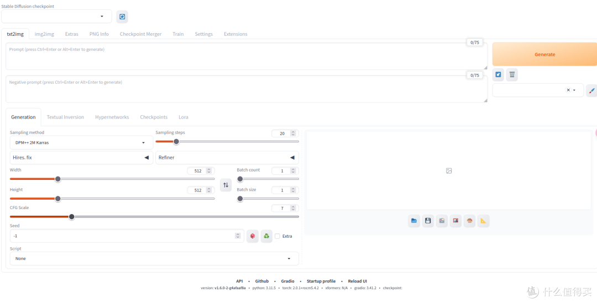
Task: Refresh the Stable Diffusion checkpoint list
Action: [x=122, y=17]
